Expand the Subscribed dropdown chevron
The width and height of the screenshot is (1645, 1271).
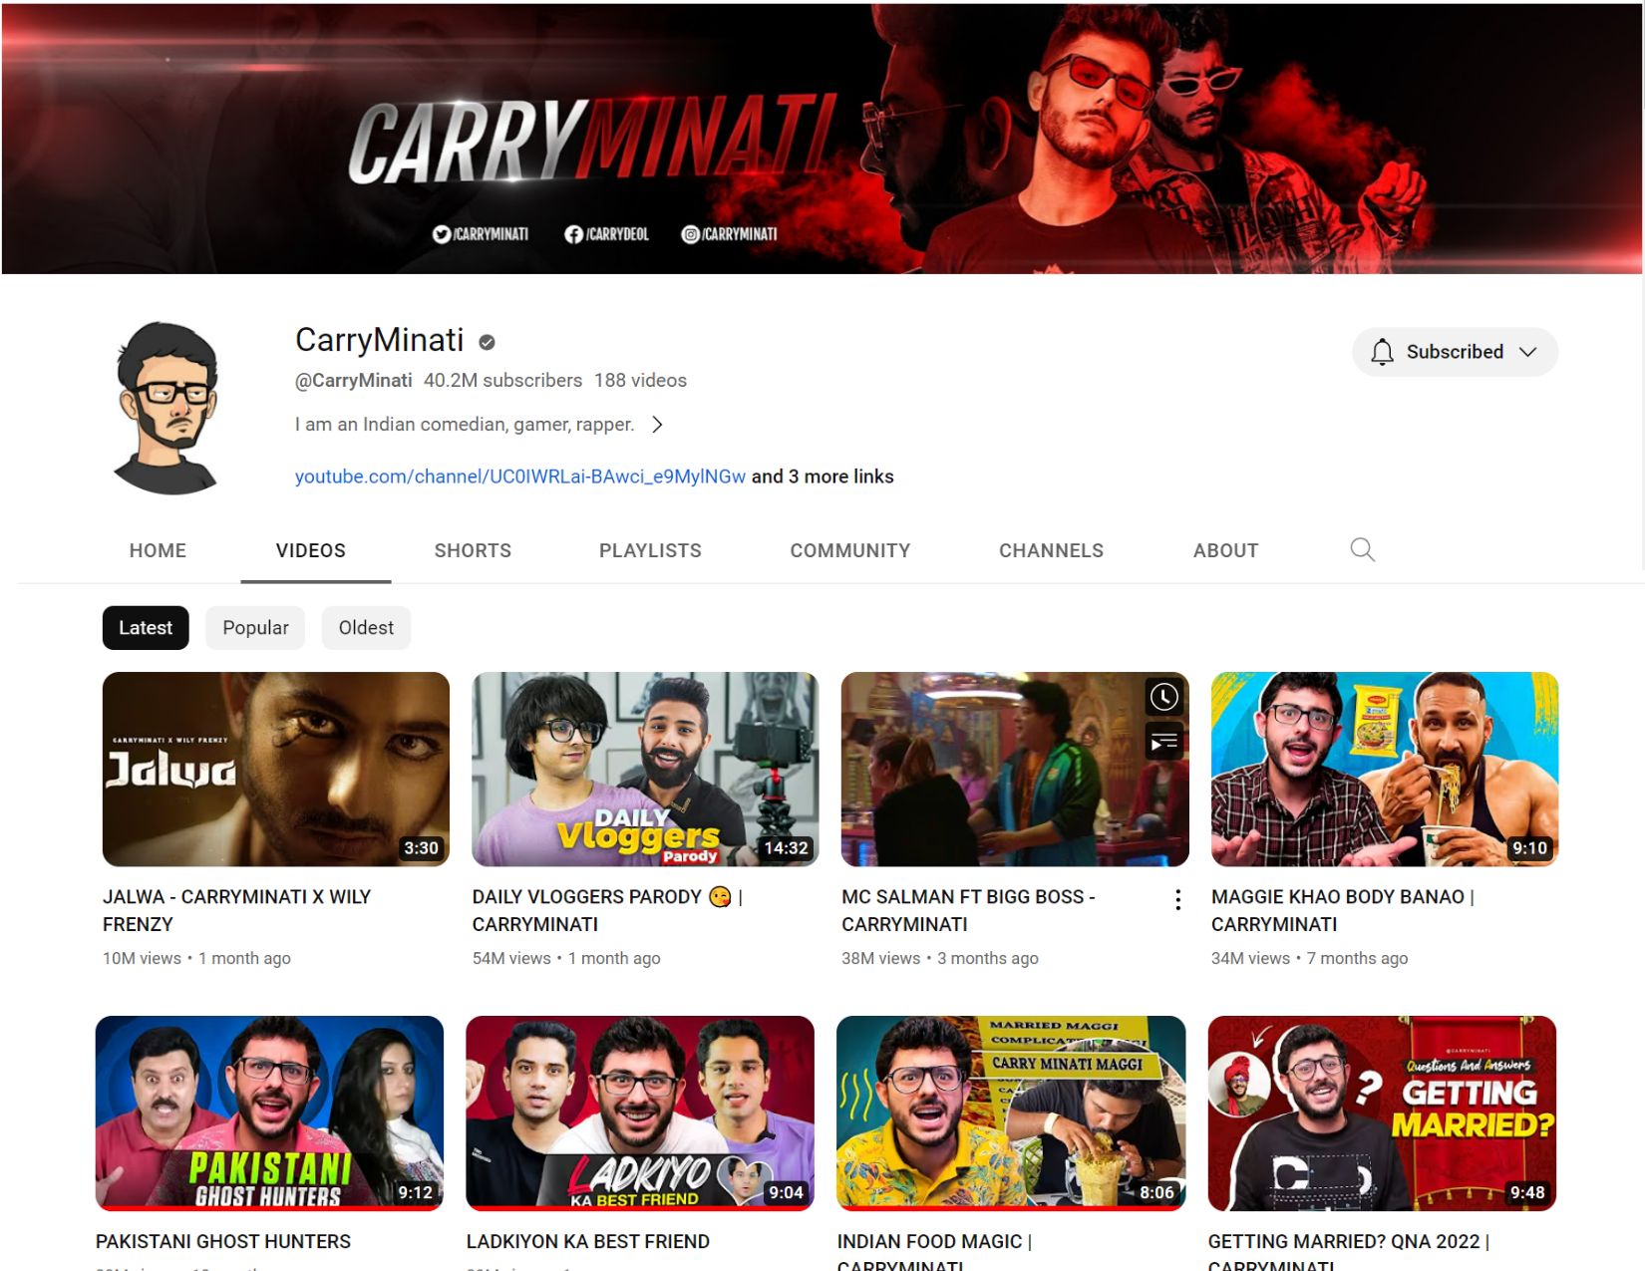(1527, 352)
